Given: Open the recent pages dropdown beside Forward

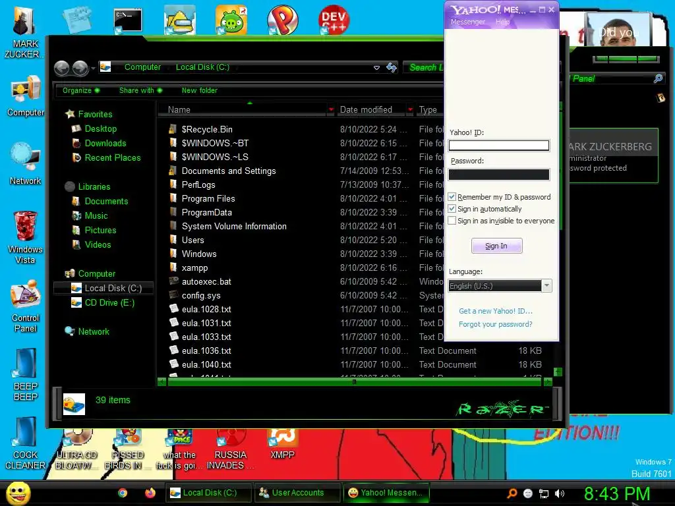Looking at the screenshot, I should [x=93, y=68].
